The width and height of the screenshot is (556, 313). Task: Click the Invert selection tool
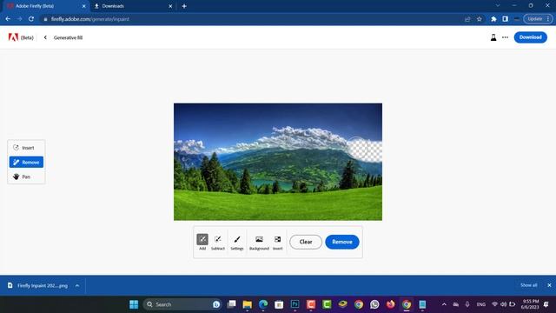[278, 242]
